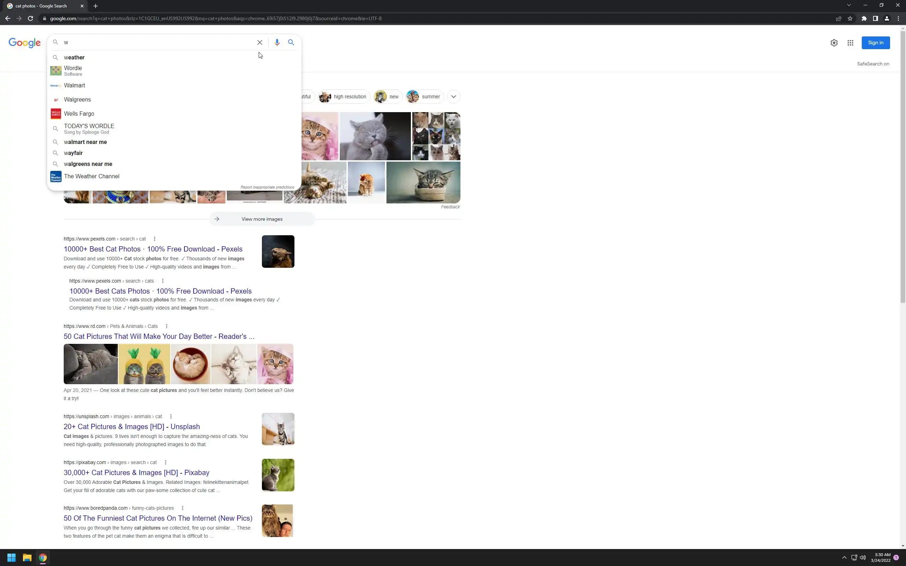Open the Pixabay cat pictures link
906x566 pixels.
136,472
